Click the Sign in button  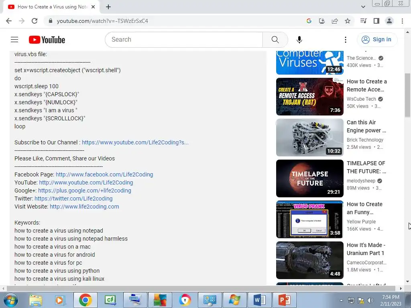377,40
